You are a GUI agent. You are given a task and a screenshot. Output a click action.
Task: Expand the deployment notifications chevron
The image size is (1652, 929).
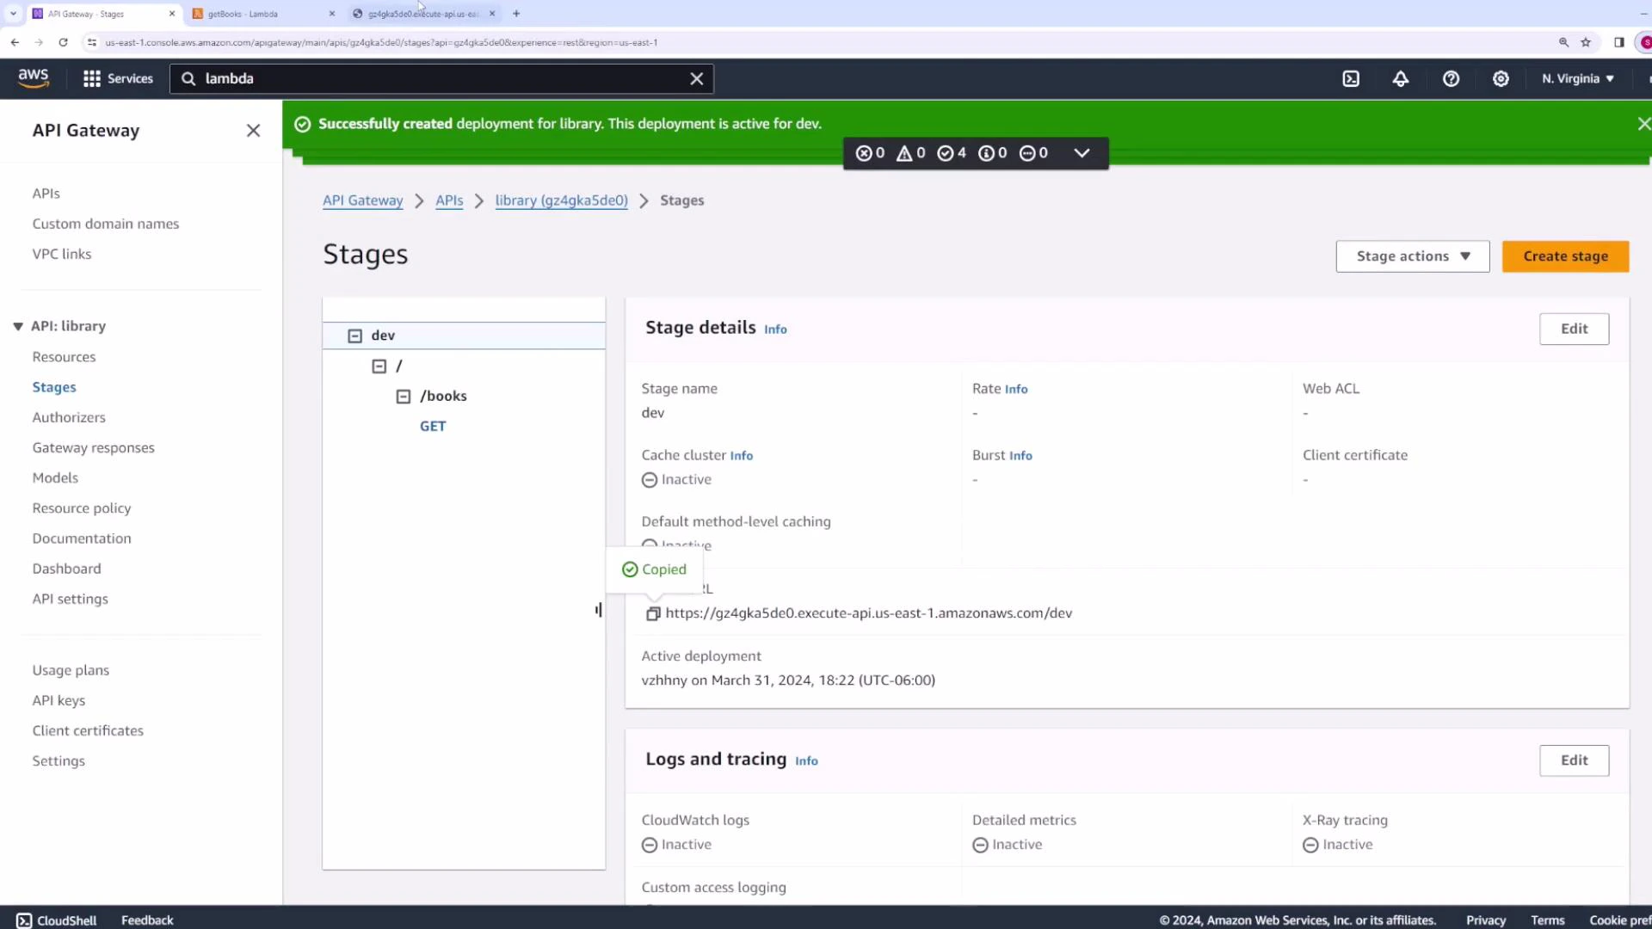tap(1082, 153)
